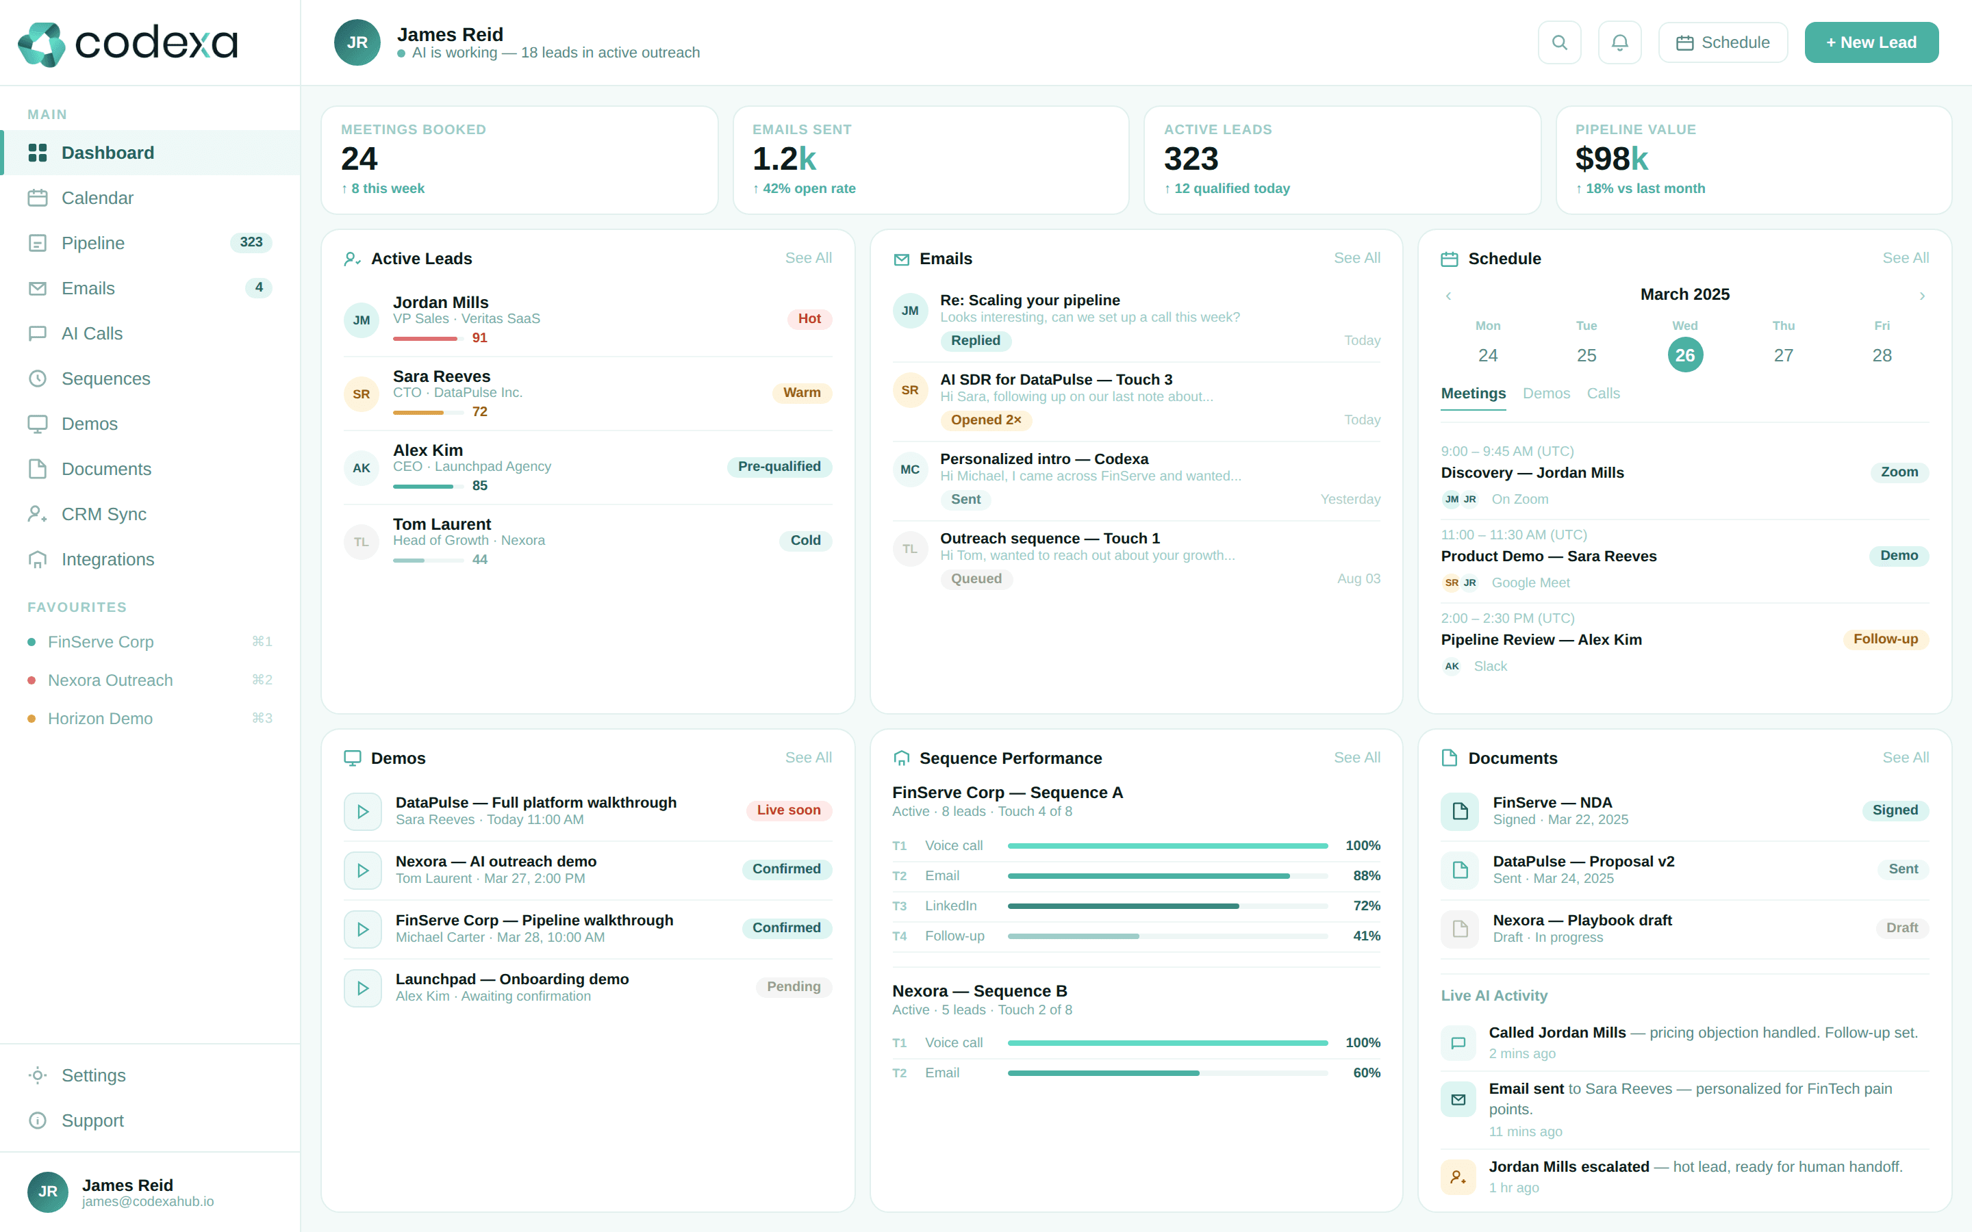
Task: See all Active Leads
Action: pos(807,258)
